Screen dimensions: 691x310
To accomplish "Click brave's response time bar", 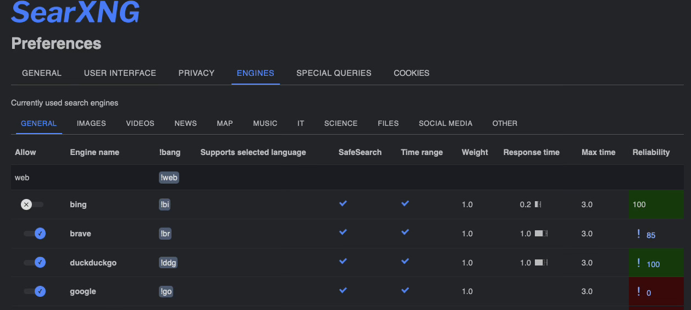I will [x=541, y=234].
